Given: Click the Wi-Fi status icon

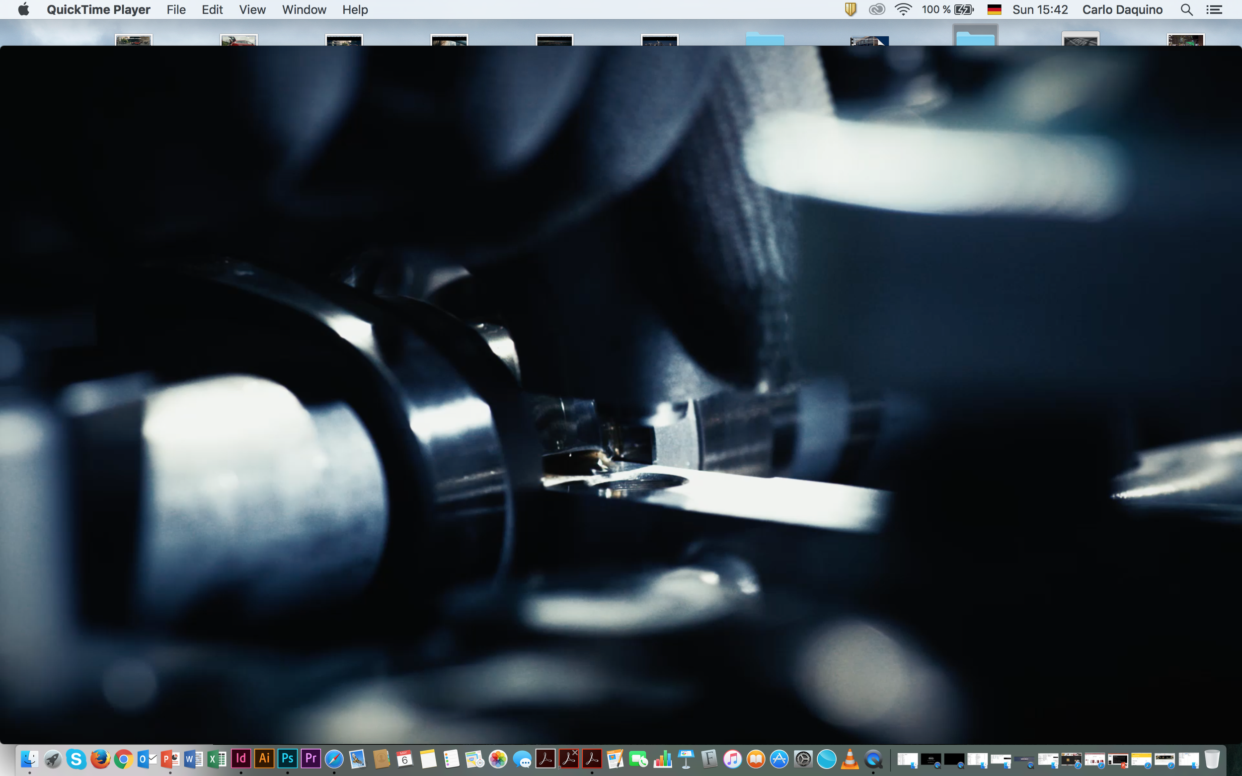Looking at the screenshot, I should point(903,10).
